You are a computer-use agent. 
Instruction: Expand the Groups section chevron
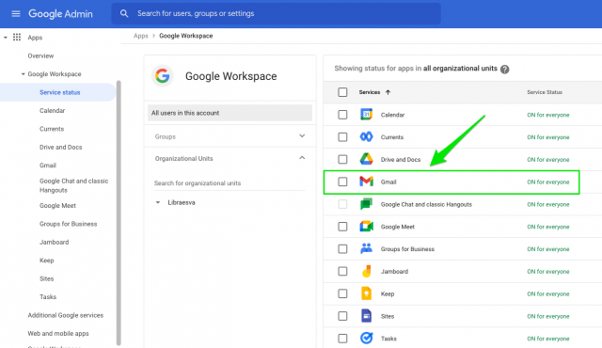pos(302,135)
